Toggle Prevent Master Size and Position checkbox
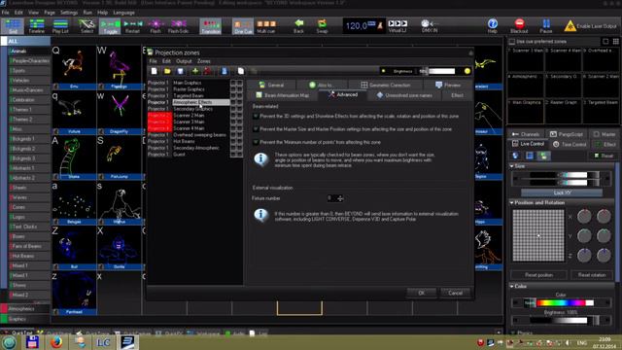This screenshot has height=350, width=622. [x=256, y=129]
